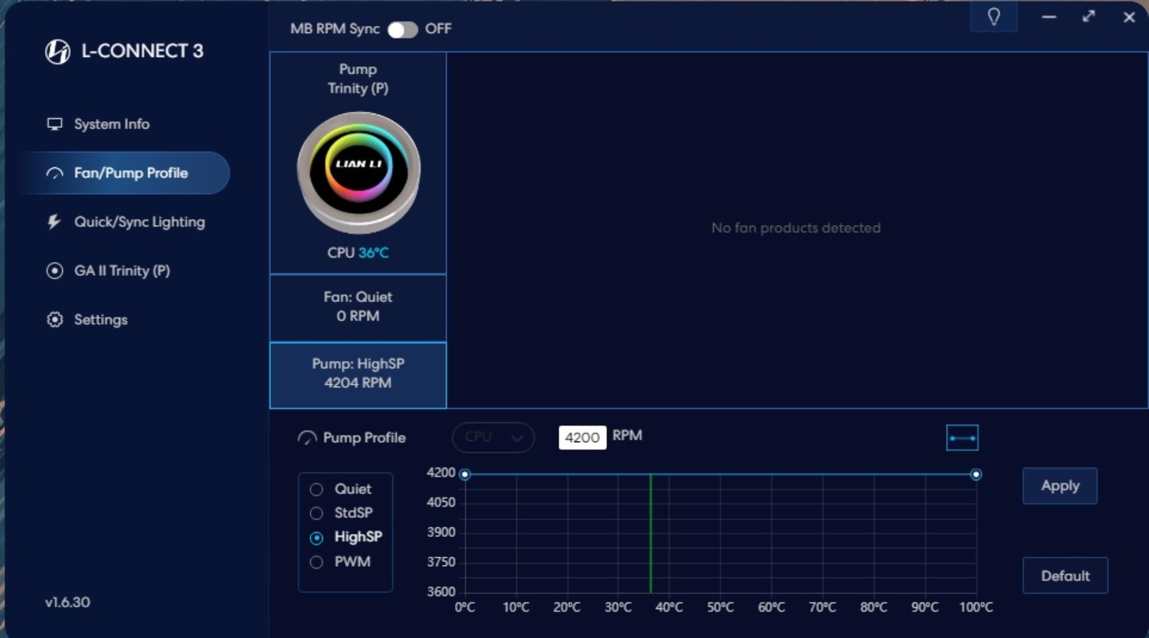The image size is (1149, 638).
Task: Click the Lian Li pump image
Action: (359, 172)
